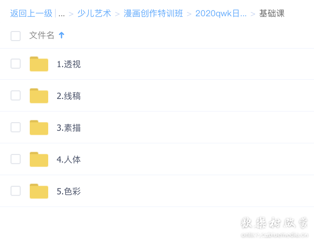Viewport: 314px width, 241px height.
Task: Click the current 基础课 breadcrumb label
Action: point(272,13)
